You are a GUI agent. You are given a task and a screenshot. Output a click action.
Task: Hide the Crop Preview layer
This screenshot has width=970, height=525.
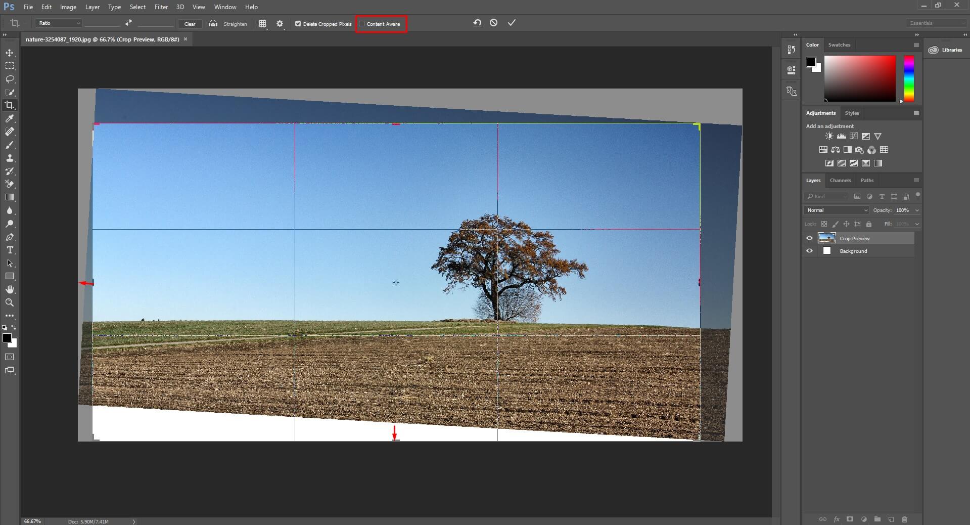809,238
